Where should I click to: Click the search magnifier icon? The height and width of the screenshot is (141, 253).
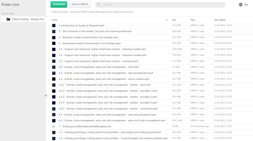coord(99,5)
